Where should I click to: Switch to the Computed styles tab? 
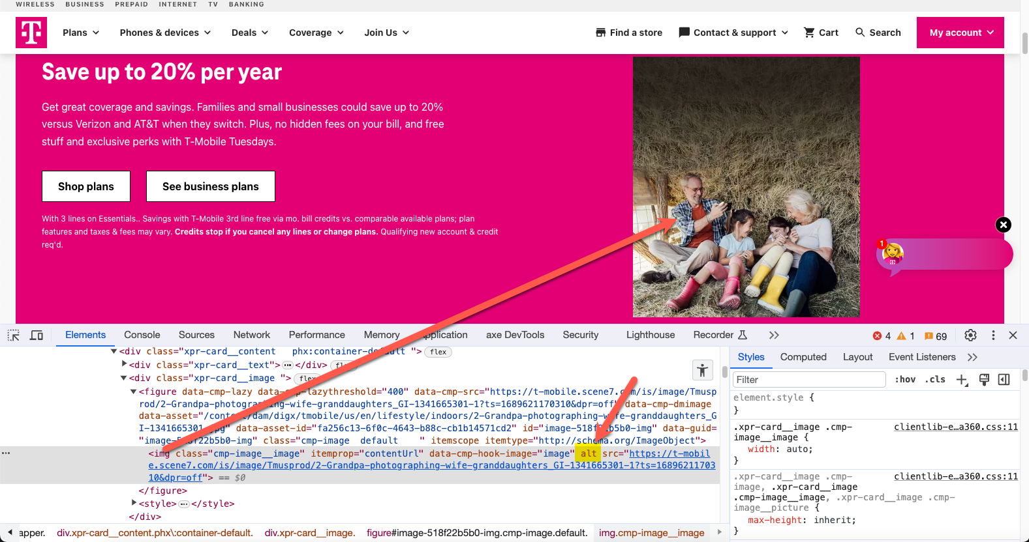click(x=803, y=357)
